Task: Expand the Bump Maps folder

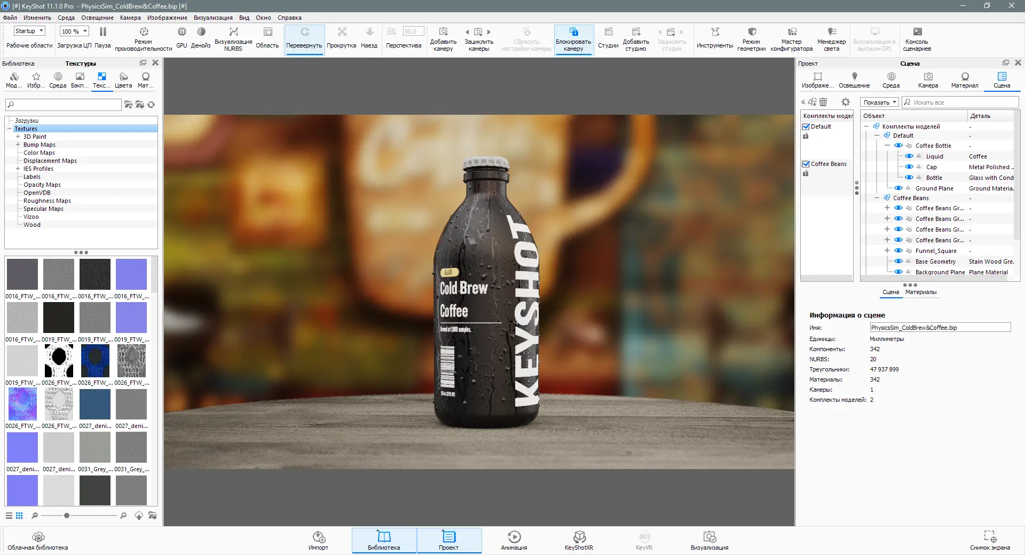Action: click(18, 145)
